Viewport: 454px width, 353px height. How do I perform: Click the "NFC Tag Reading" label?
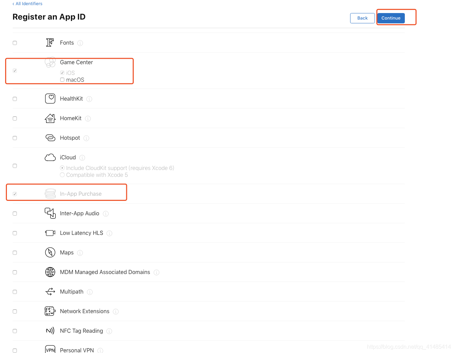[82, 331]
